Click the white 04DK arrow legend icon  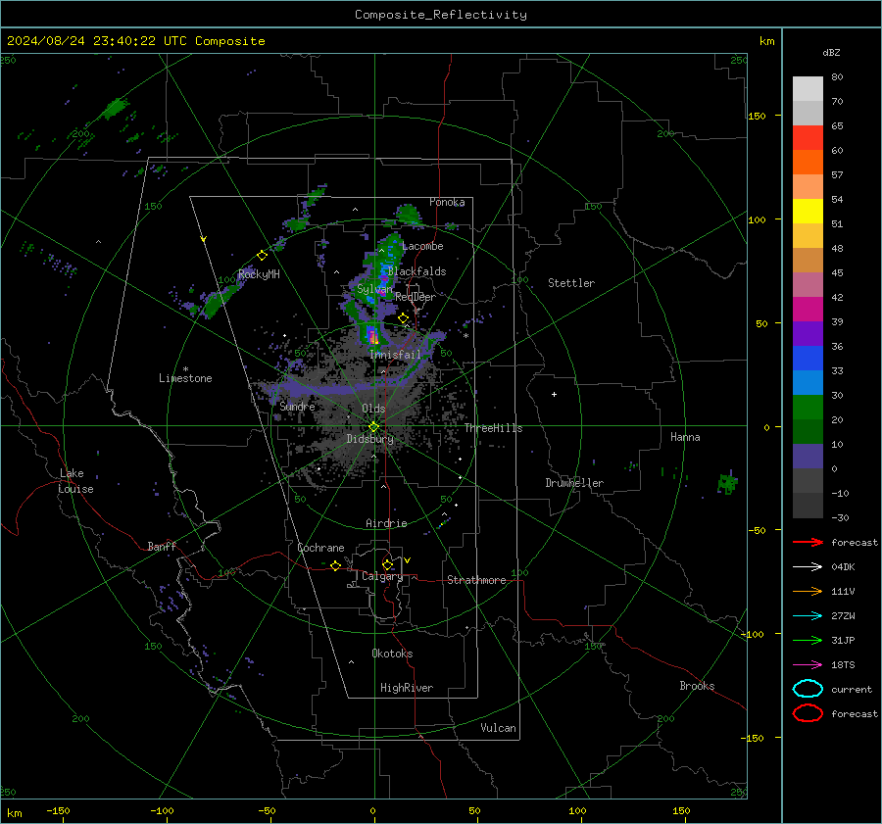(808, 567)
